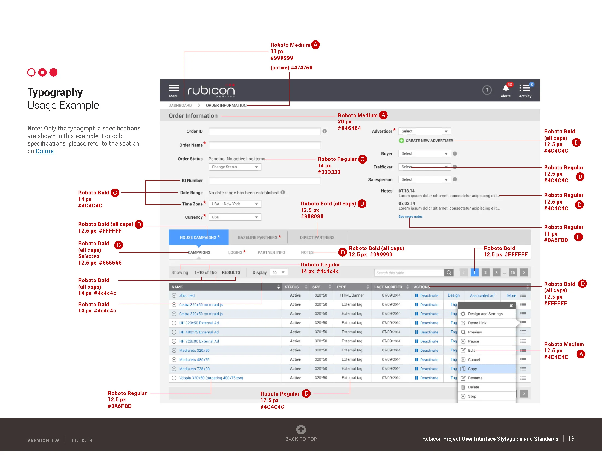
Task: Click Deactivate in the alloc test row
Action: pos(429,296)
